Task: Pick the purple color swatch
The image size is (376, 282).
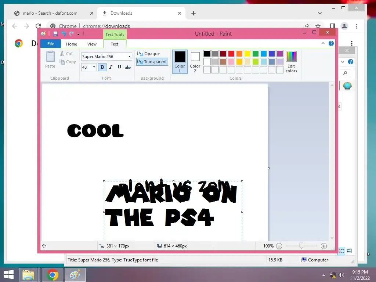Action: 280,54
